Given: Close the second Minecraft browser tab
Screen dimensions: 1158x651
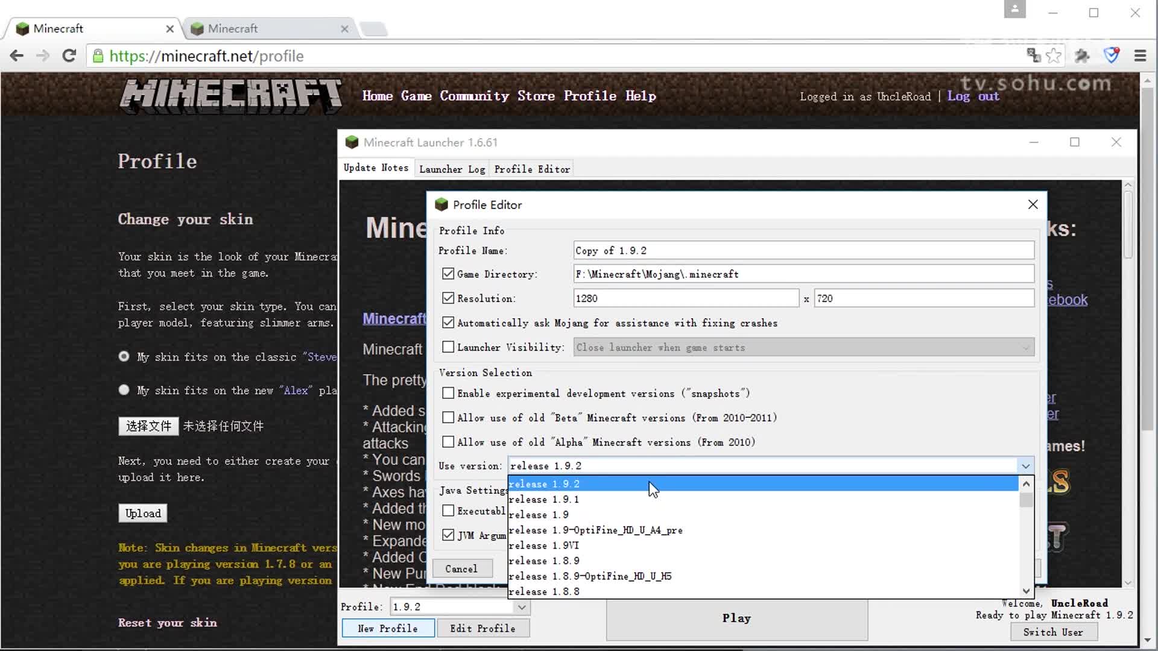Looking at the screenshot, I should [344, 28].
